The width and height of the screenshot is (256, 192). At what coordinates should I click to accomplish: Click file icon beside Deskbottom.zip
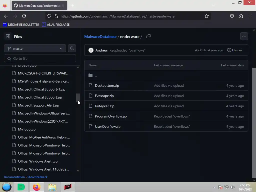click(x=90, y=85)
